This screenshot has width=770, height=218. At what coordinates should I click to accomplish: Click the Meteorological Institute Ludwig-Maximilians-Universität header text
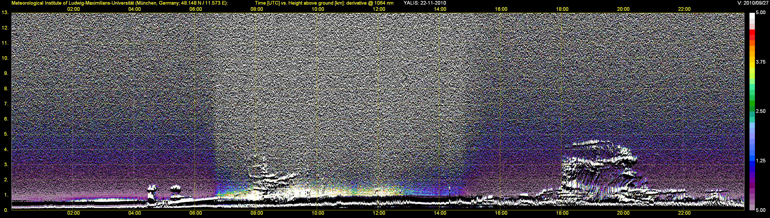tap(120, 3)
